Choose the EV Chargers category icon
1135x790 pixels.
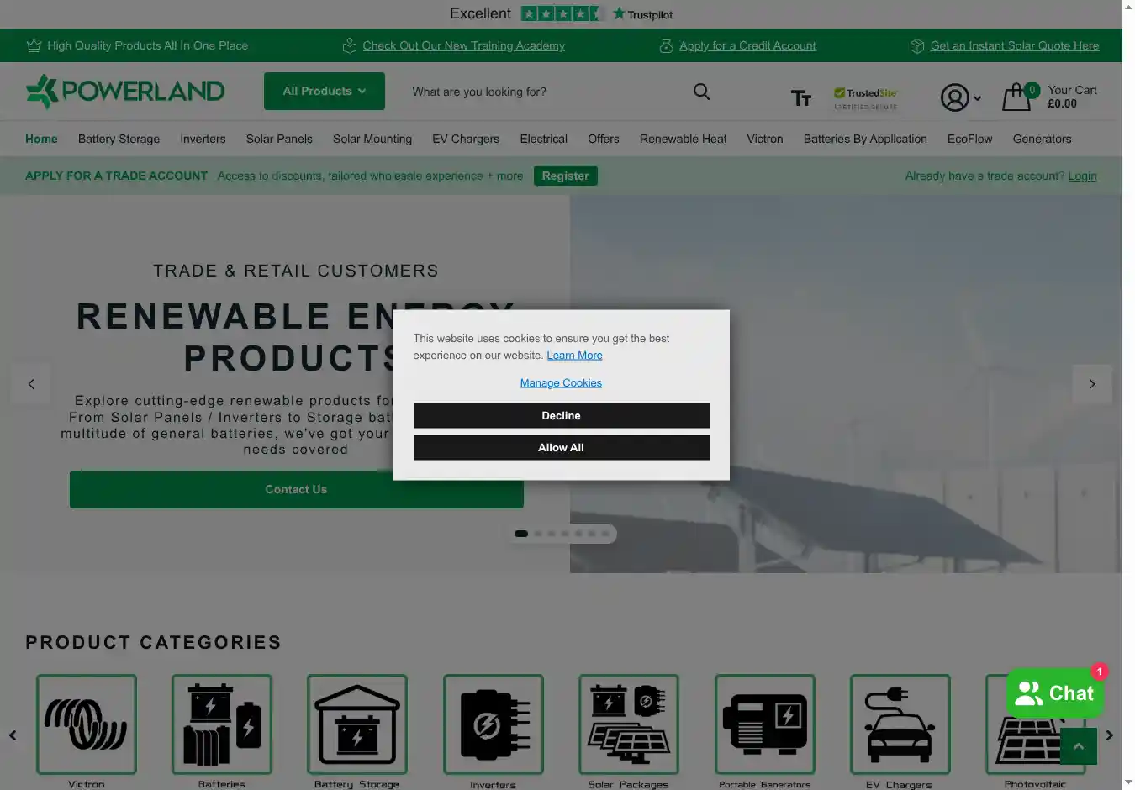(x=900, y=724)
